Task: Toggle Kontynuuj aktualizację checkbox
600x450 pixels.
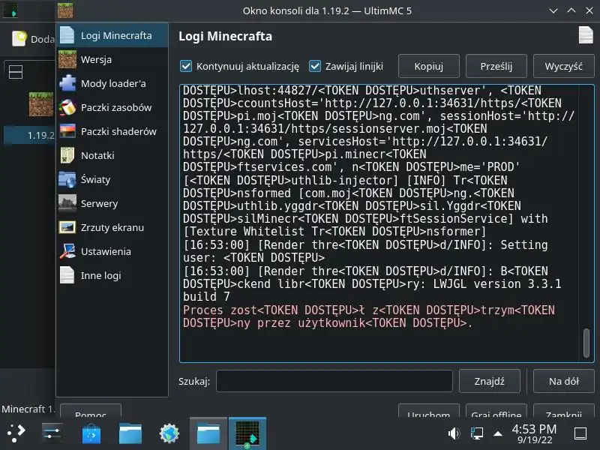Action: click(186, 66)
